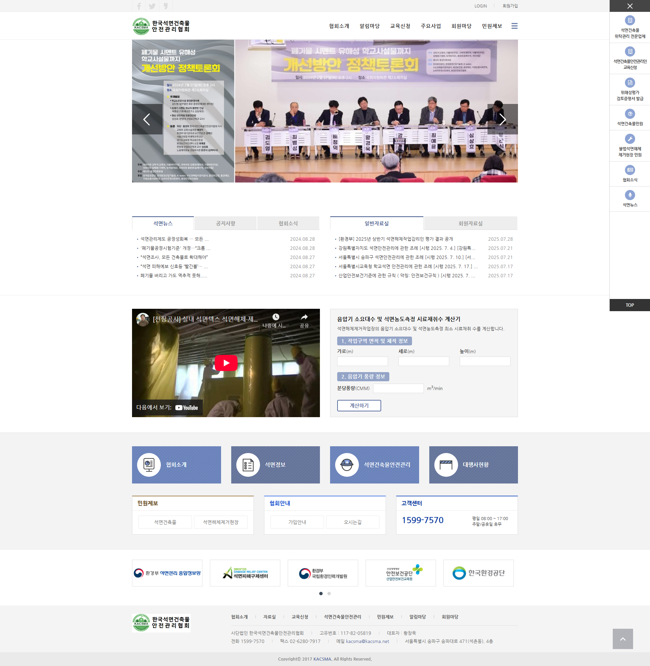Focus the 세로(m) input field
650x666 pixels.
pyautogui.click(x=424, y=361)
